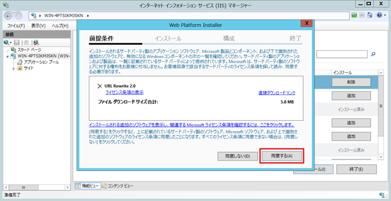Click the gray stop icon beside refresh
The image size is (391, 201).
[362, 16]
